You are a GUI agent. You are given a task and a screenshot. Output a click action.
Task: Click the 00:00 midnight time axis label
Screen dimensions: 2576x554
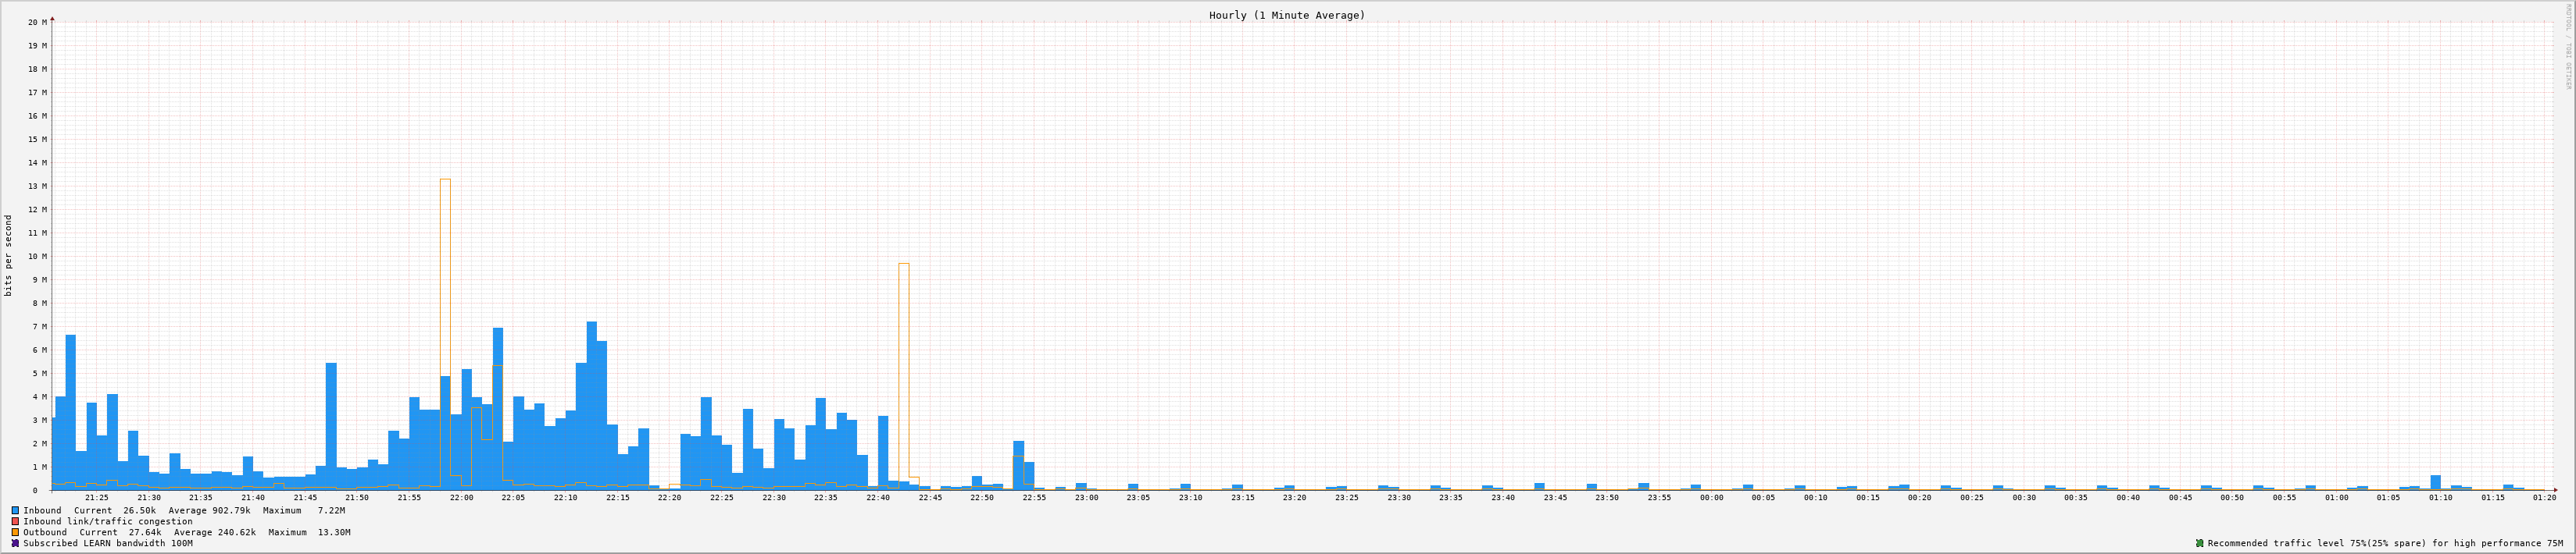point(1711,497)
